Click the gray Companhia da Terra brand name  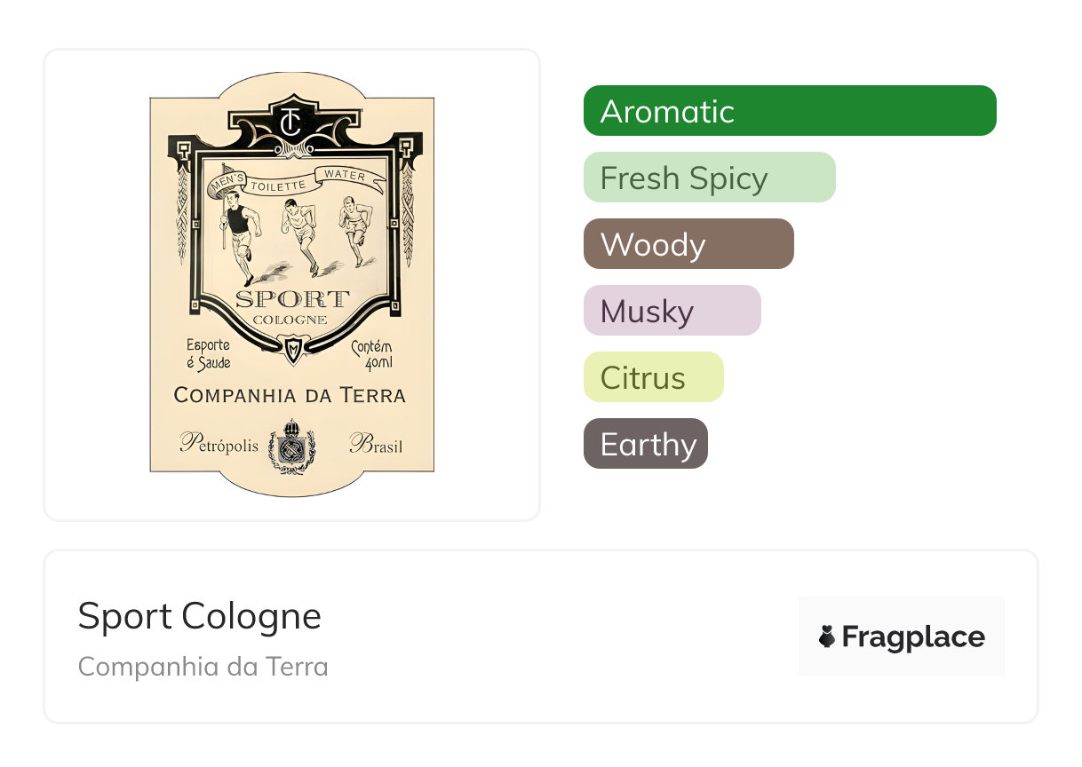[x=203, y=667]
